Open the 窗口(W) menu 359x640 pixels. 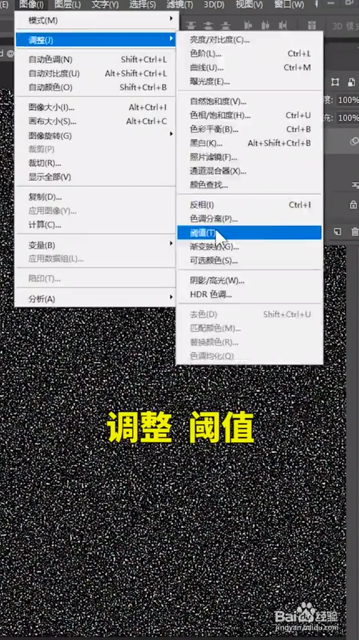[289, 5]
